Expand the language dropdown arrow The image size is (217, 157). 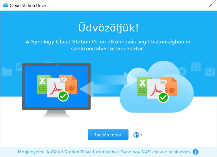click(142, 135)
